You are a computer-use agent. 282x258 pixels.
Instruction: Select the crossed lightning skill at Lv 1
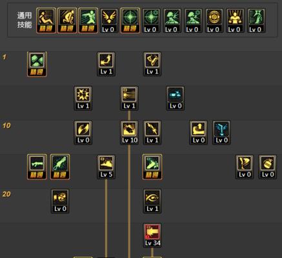[x=152, y=132]
